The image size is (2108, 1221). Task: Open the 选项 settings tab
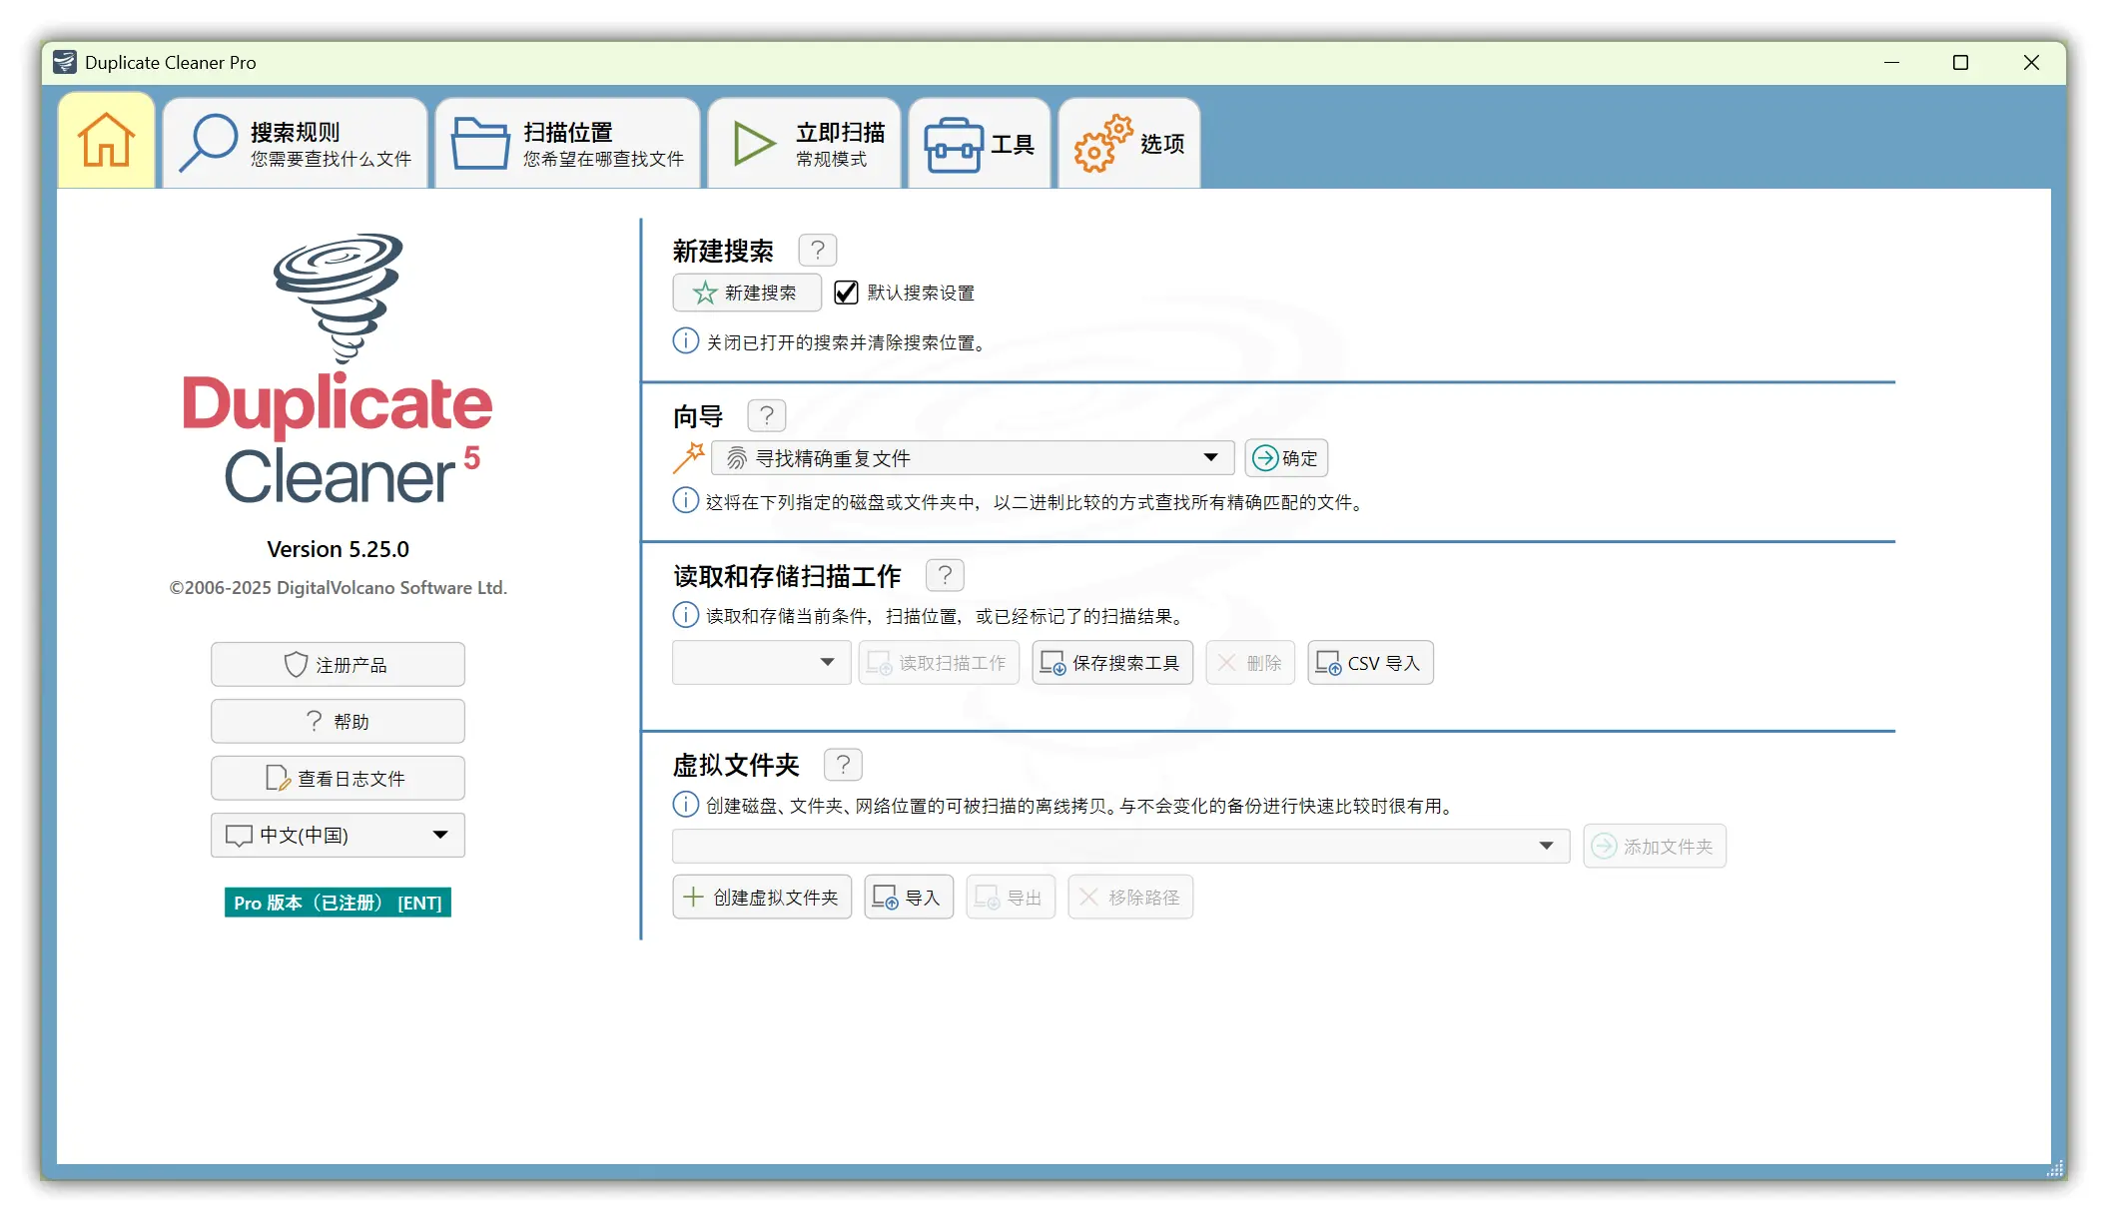1129,143
